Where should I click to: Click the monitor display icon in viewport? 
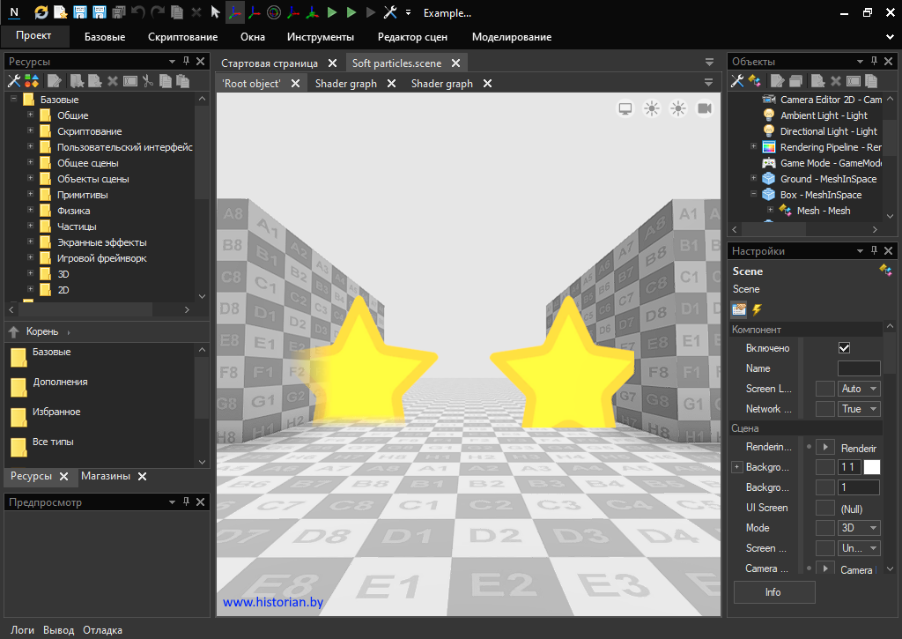tap(625, 108)
